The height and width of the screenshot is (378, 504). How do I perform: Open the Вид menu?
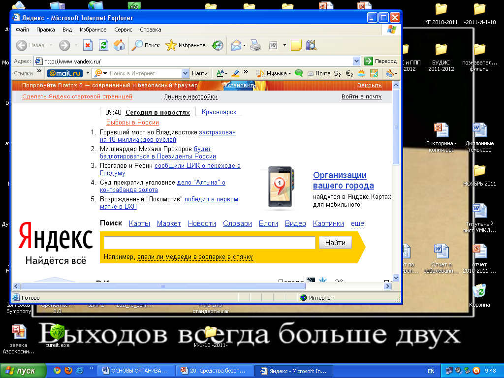click(x=67, y=30)
